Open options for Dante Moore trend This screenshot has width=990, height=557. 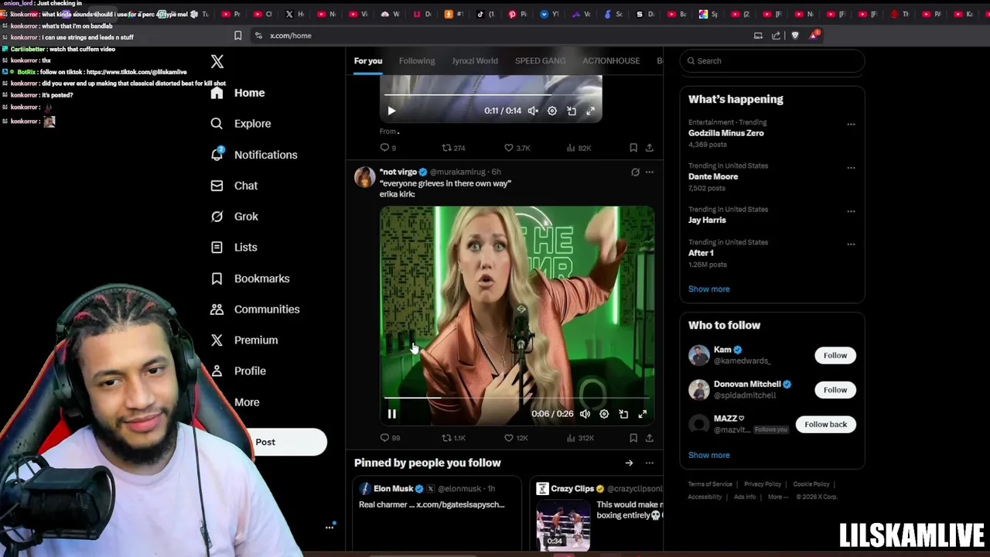851,167
